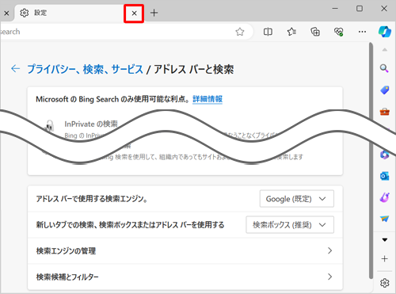Screen dimensions: 396x294
Task: Close the leftmost tab
Action: pos(6,13)
